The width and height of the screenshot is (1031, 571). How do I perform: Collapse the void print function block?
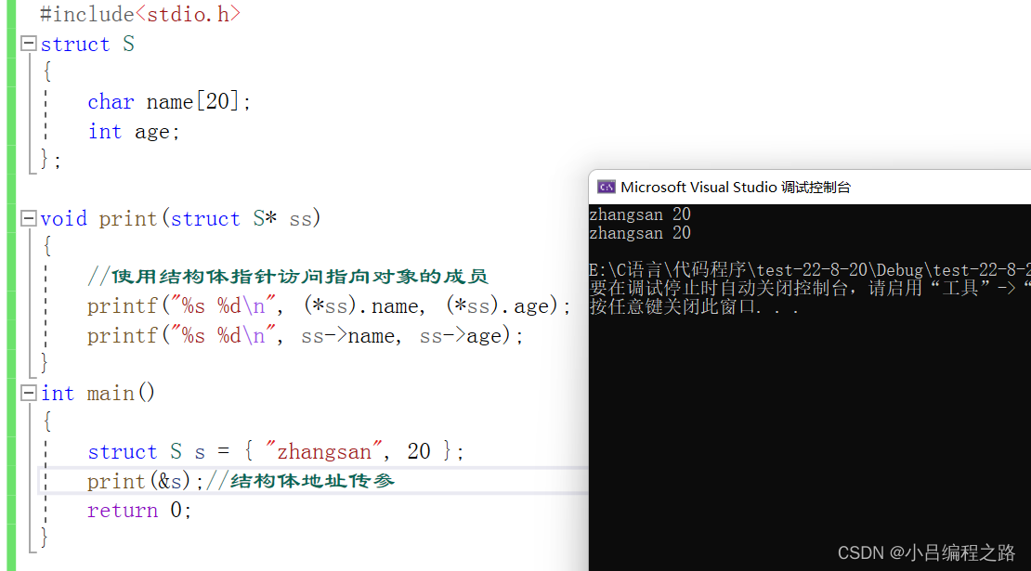[x=28, y=218]
